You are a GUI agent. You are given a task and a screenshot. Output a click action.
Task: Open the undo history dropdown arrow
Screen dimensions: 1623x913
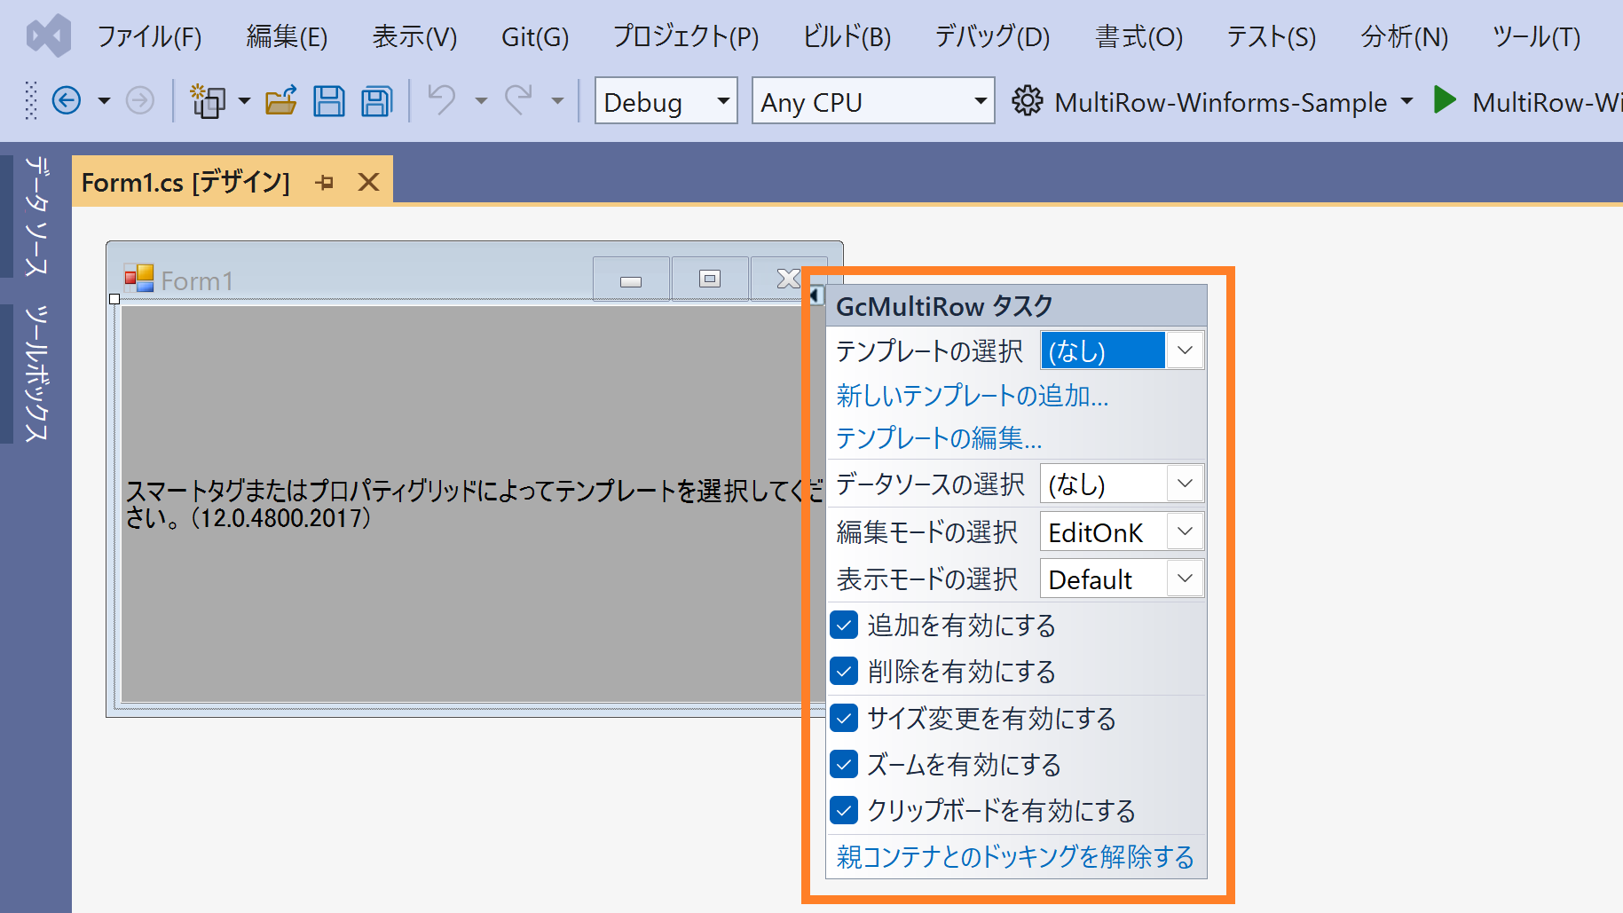pos(481,101)
